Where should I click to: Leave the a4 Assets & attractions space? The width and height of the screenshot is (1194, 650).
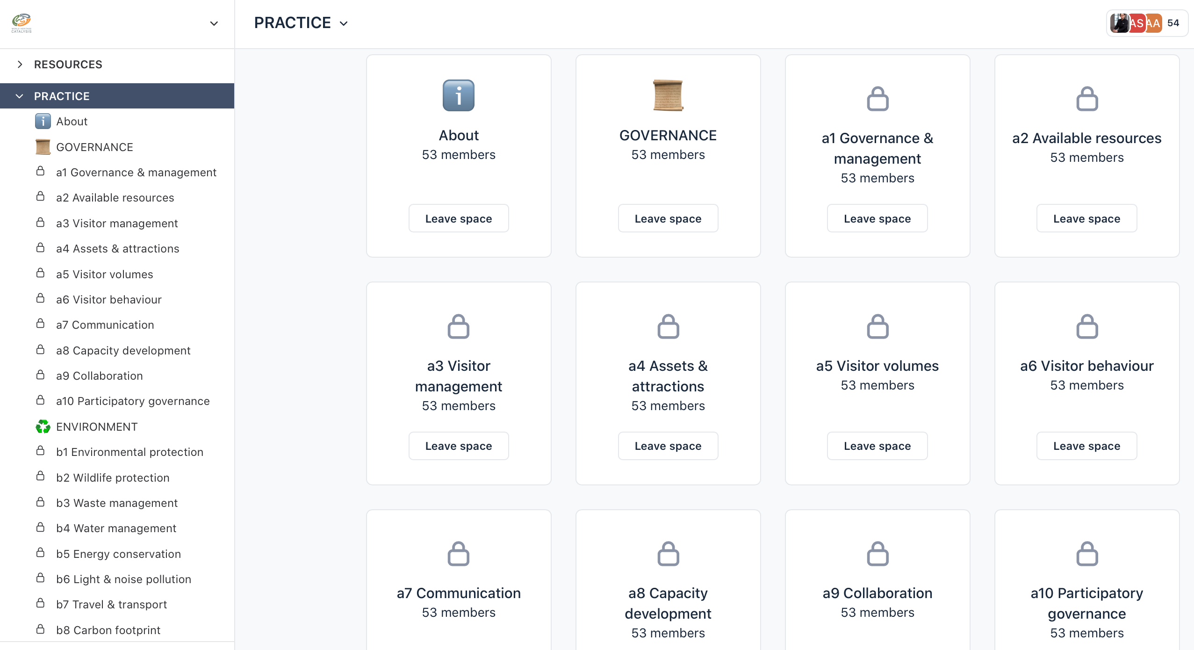point(668,446)
